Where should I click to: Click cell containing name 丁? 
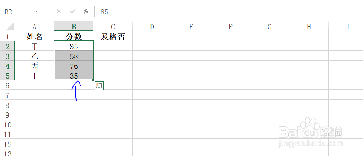click(x=35, y=75)
